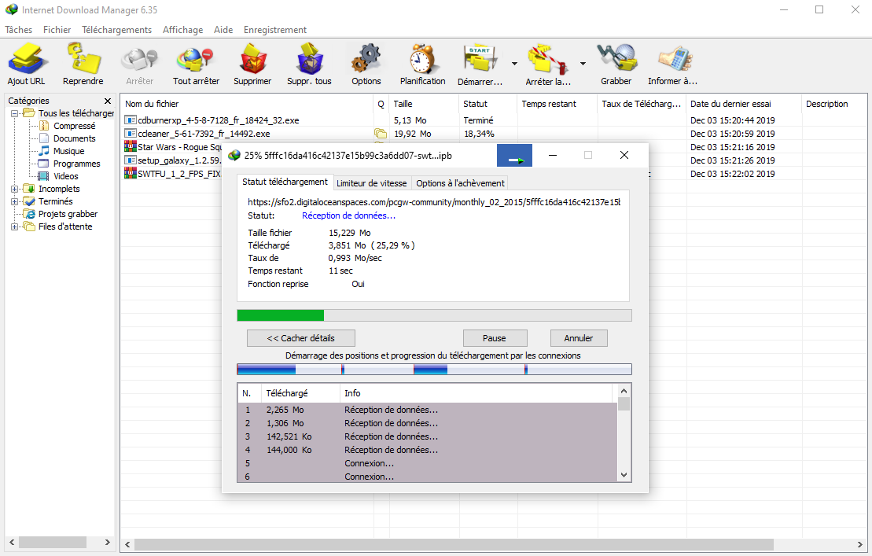Open the Tâches menu
The width and height of the screenshot is (872, 556).
coord(19,30)
